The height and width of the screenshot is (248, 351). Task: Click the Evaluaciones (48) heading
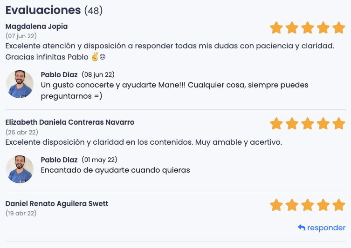click(54, 10)
